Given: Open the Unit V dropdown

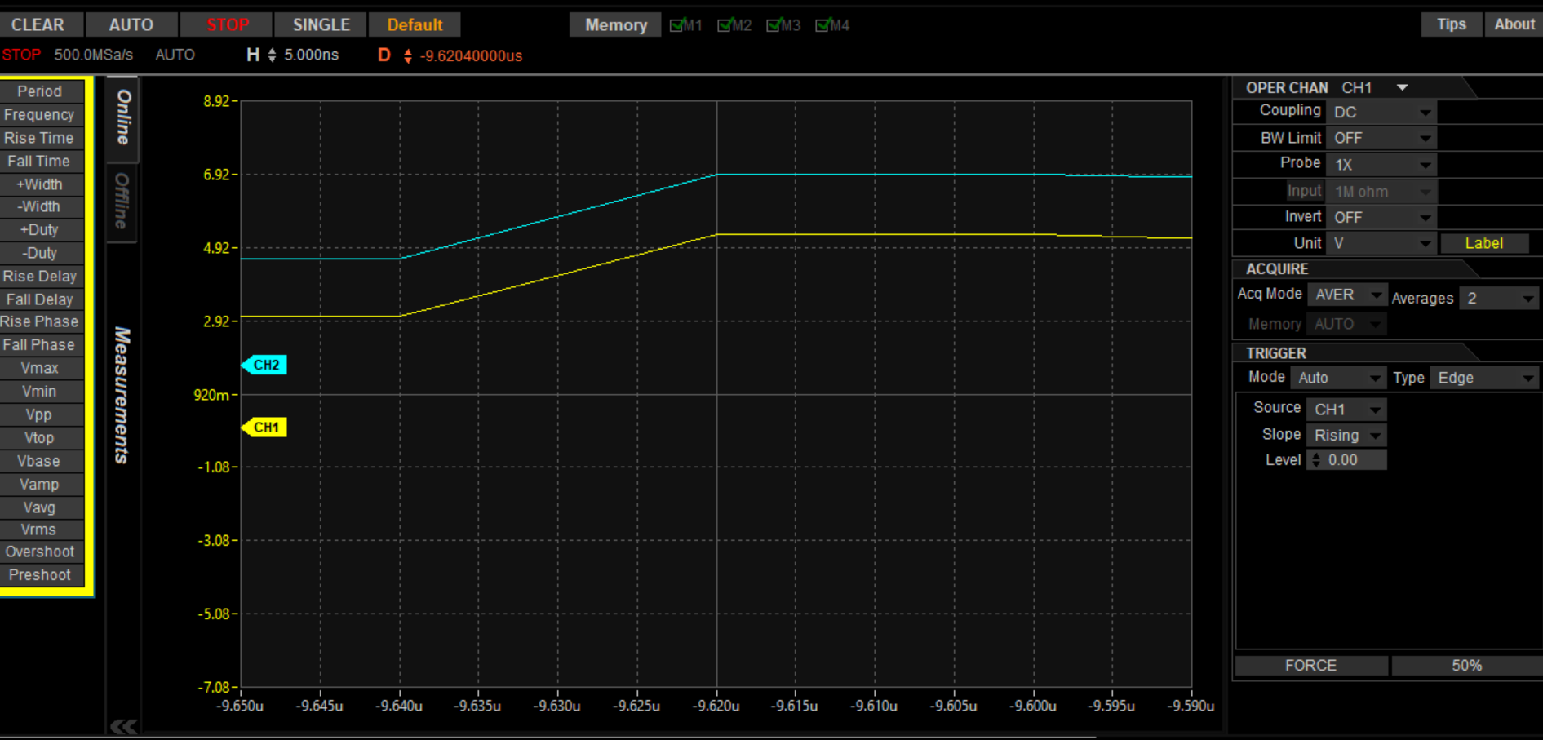Looking at the screenshot, I should 1381,243.
